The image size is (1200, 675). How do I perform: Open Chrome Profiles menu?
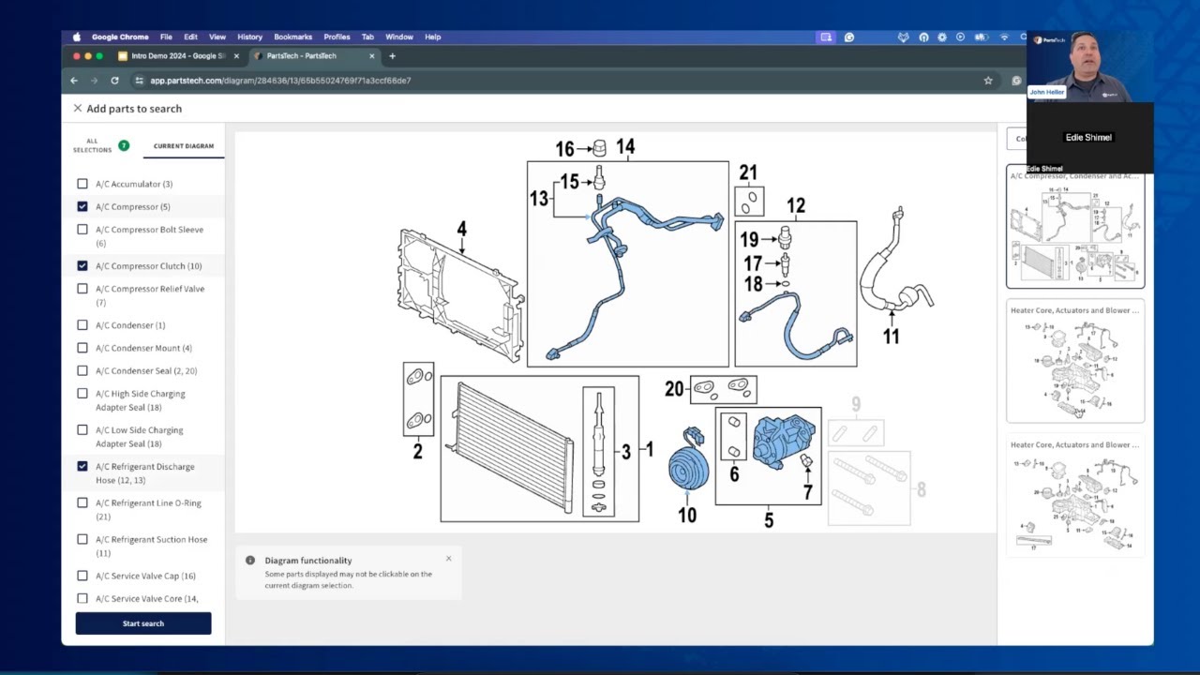337,37
